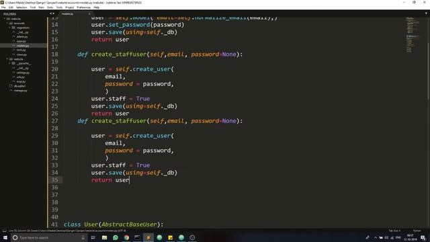Open wsgi.py in the sidebar
This screenshot has width=430, height=242.
tap(21, 81)
